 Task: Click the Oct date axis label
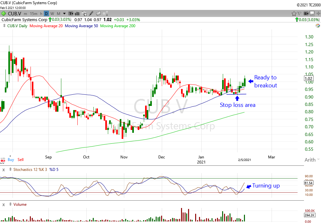point(86,157)
